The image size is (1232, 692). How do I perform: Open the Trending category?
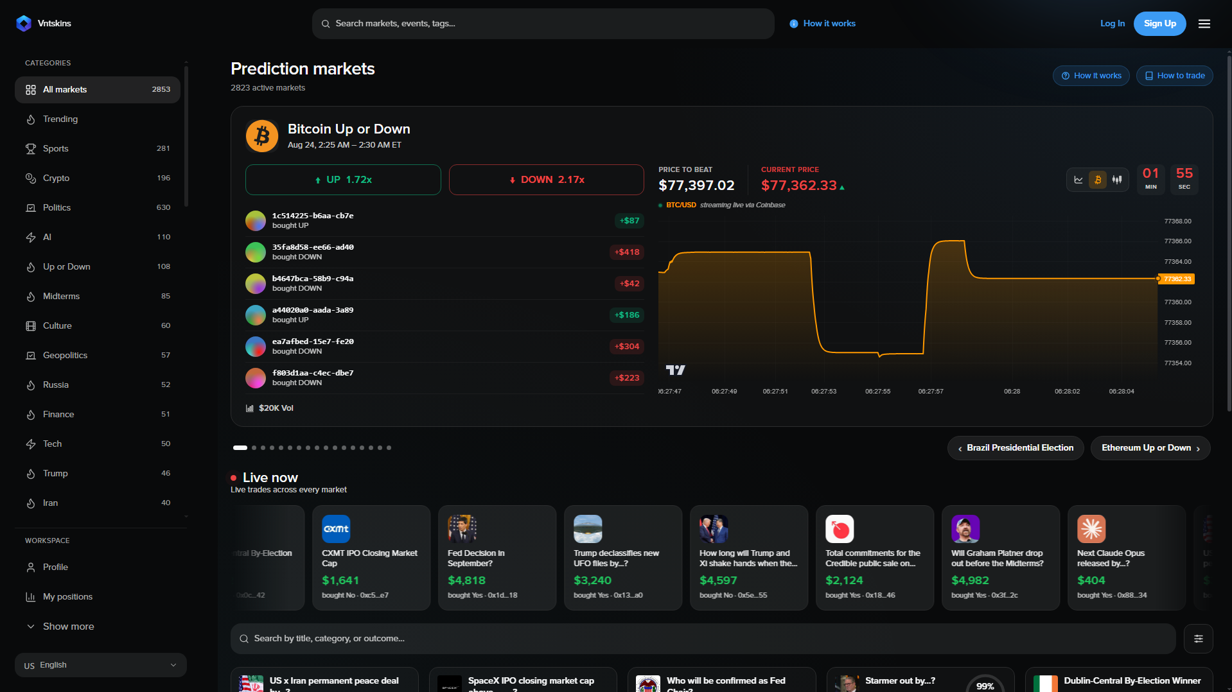tap(98, 119)
